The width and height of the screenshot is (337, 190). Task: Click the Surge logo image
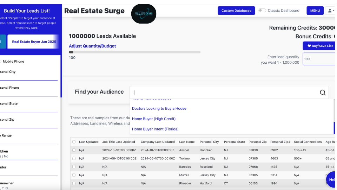click(x=144, y=14)
